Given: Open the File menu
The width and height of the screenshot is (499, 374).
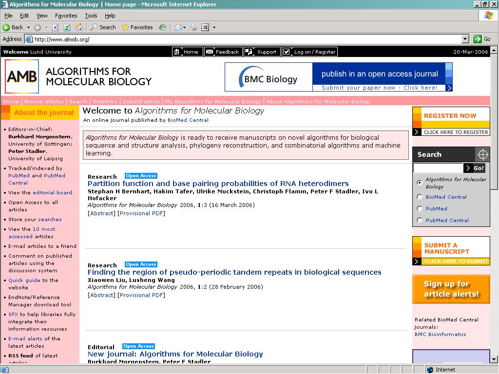Looking at the screenshot, I should click(8, 16).
